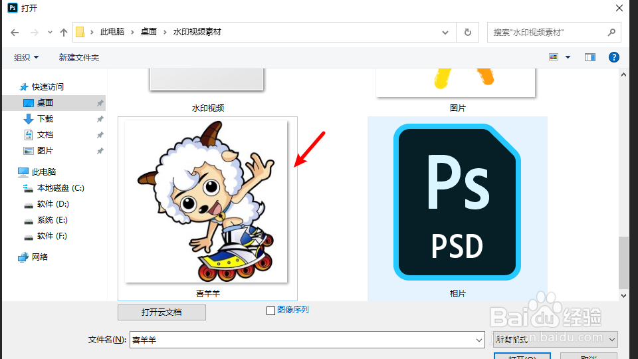
Task: Refresh the current folder
Action: (x=467, y=32)
